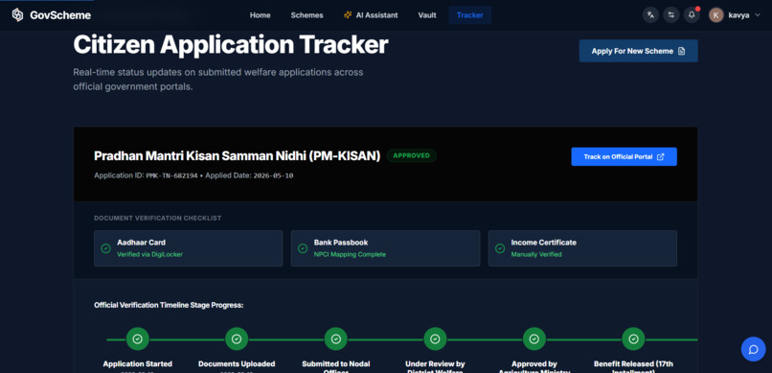Open the chat bubble floating button

pos(753,349)
